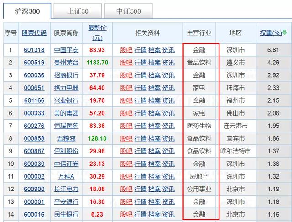The width and height of the screenshot is (292, 222).
Task: Select 房地产 industry cell
Action: [x=199, y=176]
